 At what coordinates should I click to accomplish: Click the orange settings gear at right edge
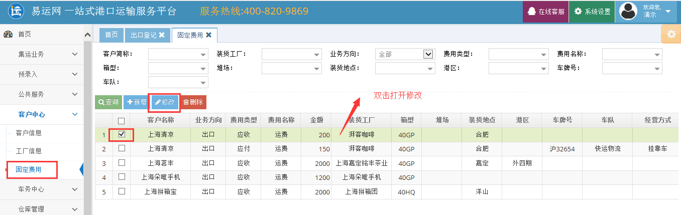pyautogui.click(x=671, y=34)
